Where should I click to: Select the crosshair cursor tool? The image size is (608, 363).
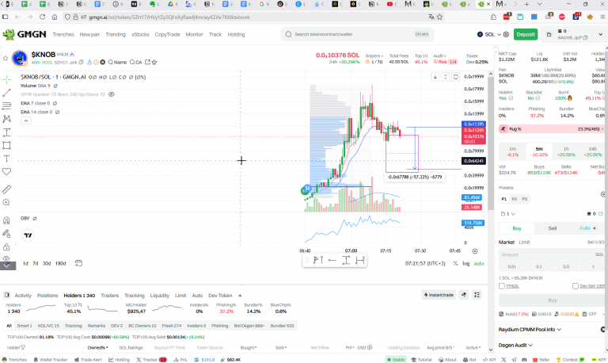click(x=6, y=79)
